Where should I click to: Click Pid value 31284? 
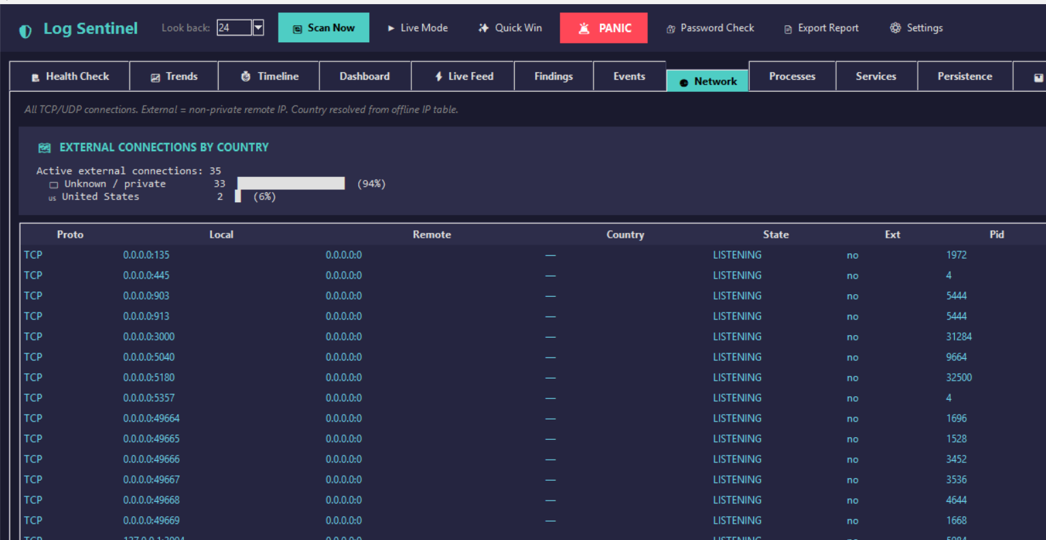click(959, 336)
